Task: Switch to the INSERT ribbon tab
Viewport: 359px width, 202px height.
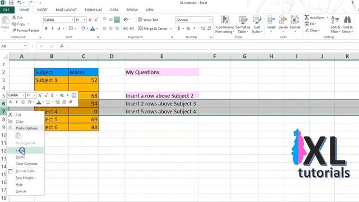Action: 43,10
